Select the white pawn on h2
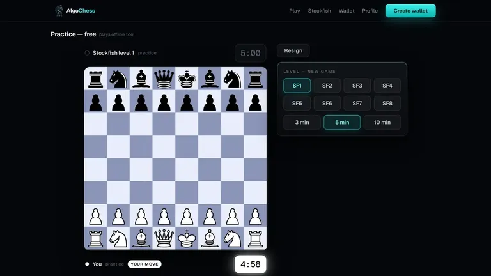Screen dimensions: 491x276 click(255, 215)
